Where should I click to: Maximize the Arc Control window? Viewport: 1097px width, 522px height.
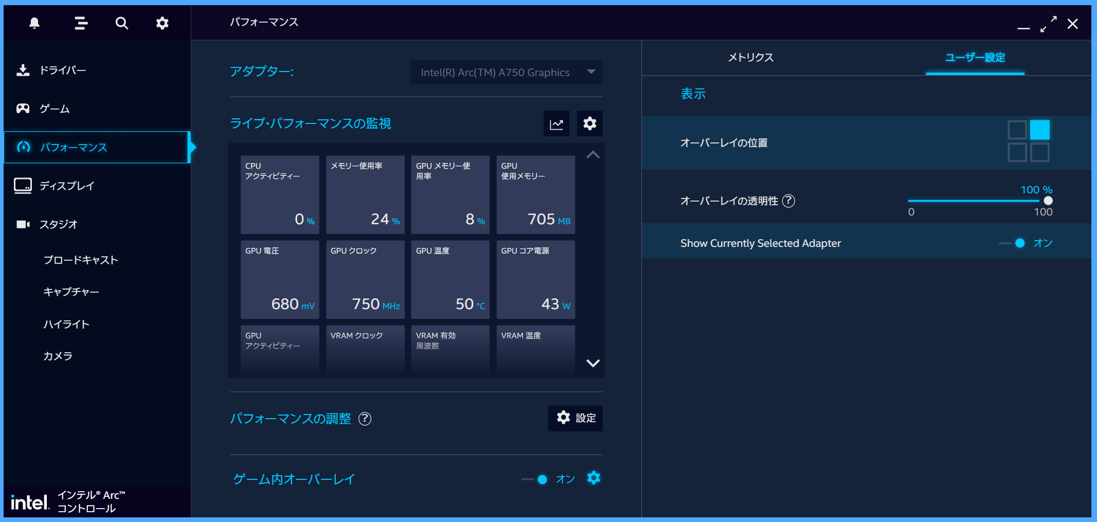(1048, 24)
